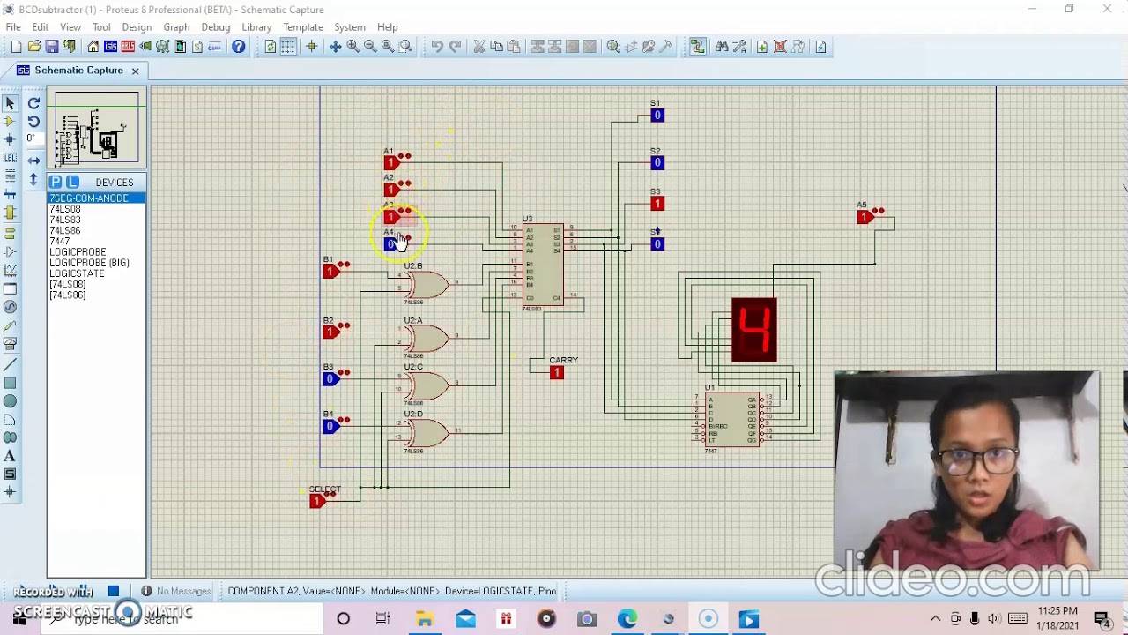Save the project with the floppy icon
Screen dimensions: 1128x635
tap(52, 47)
